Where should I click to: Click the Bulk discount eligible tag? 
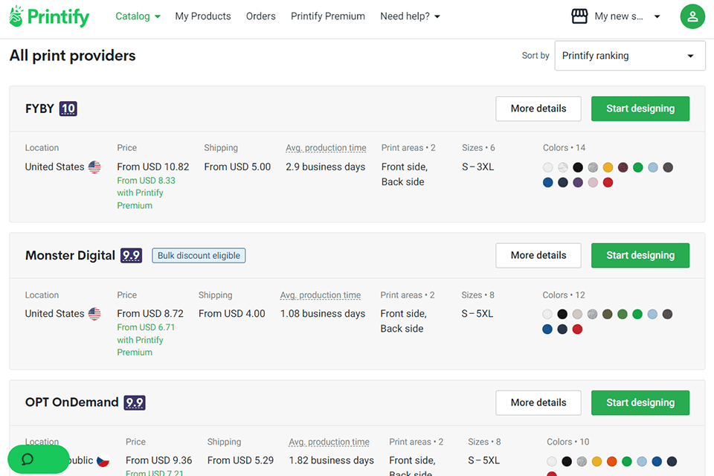(x=199, y=255)
